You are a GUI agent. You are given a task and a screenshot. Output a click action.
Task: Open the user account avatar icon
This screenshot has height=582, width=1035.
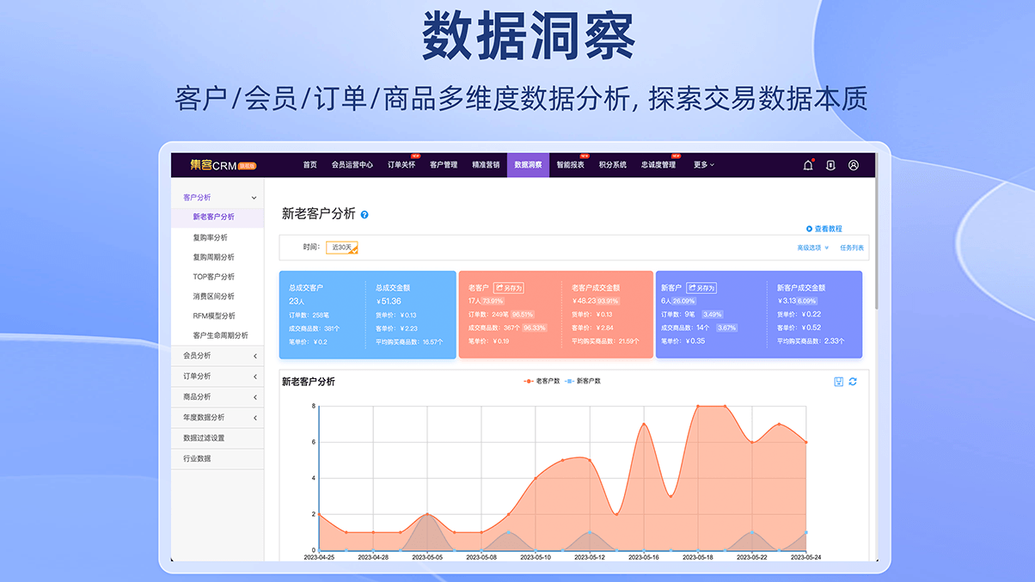point(854,165)
